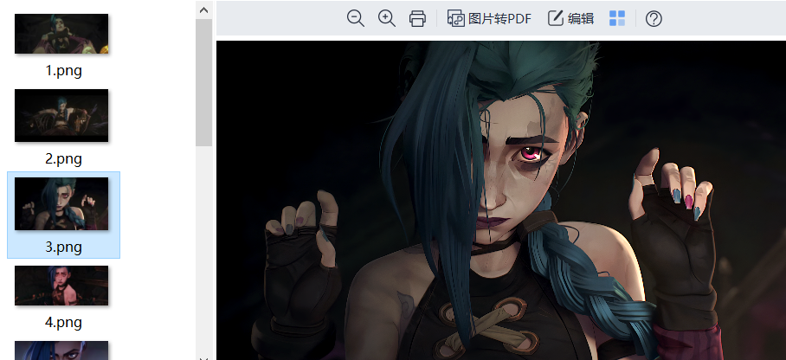Click the 1.png file name label
786x360 pixels.
pyautogui.click(x=63, y=71)
